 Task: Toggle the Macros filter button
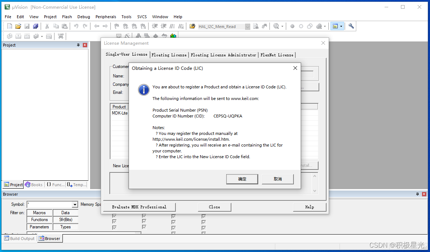pyautogui.click(x=39, y=213)
